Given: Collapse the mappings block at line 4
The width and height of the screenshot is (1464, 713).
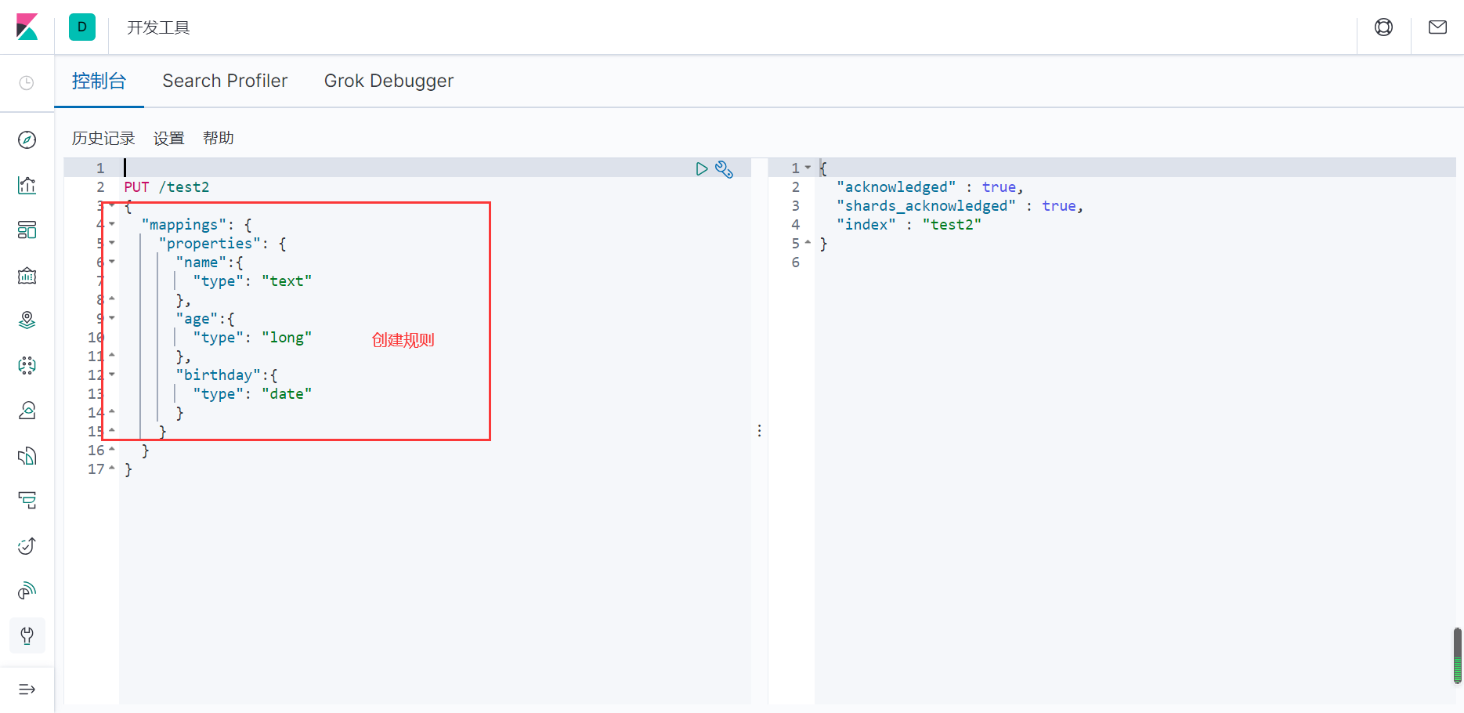Looking at the screenshot, I should pos(112,224).
